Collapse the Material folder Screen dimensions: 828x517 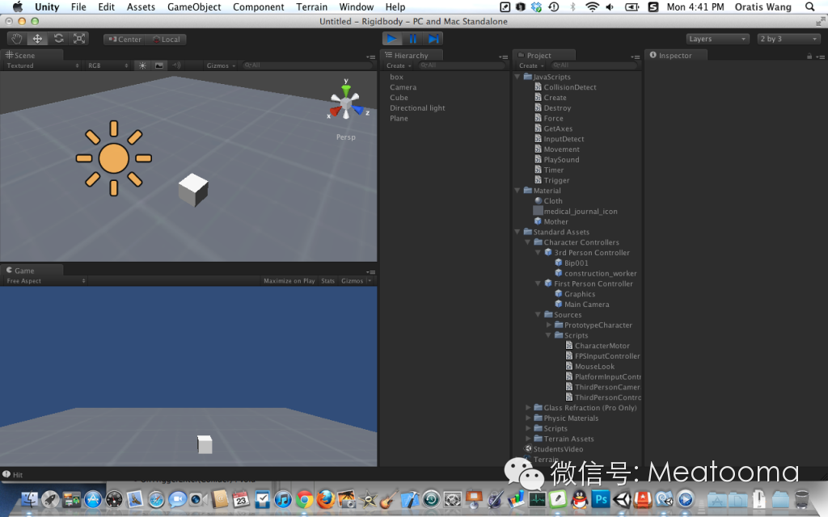tap(517, 191)
